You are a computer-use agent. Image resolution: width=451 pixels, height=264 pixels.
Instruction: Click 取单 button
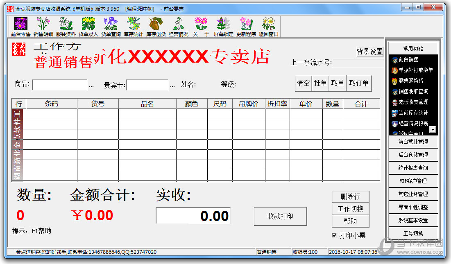(x=338, y=83)
